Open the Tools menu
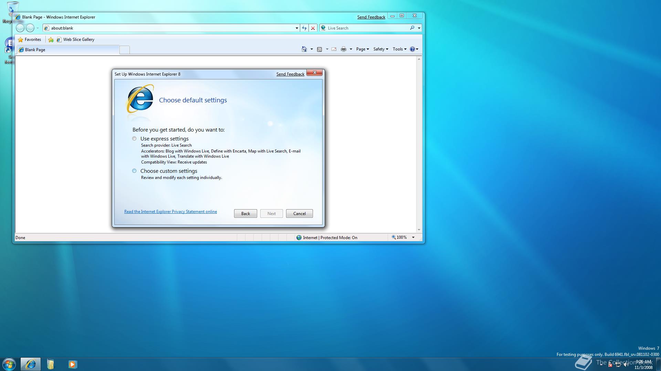 (x=400, y=49)
